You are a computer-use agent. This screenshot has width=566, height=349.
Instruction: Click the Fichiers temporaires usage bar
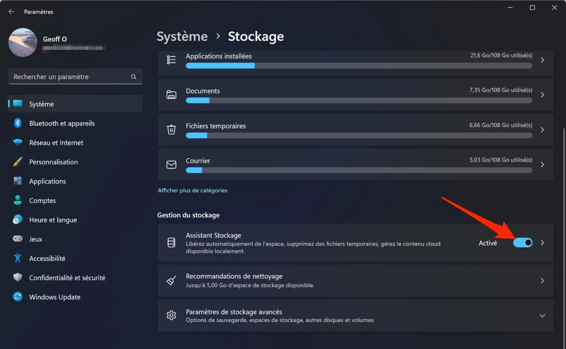[x=359, y=135]
